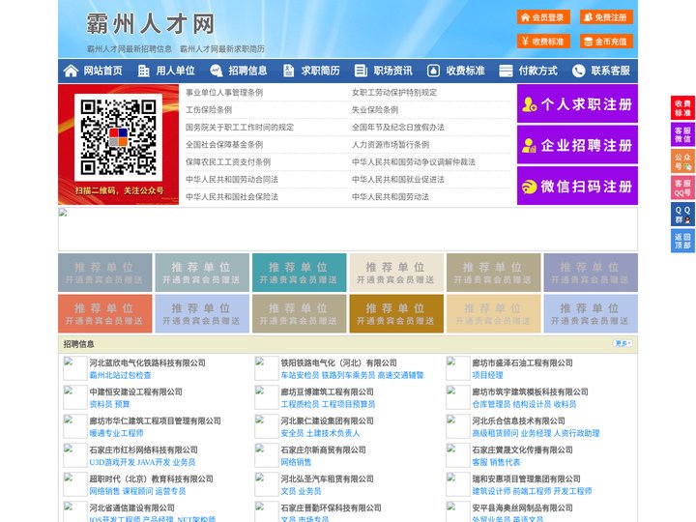This screenshot has height=522, width=696.
Task: Click logo thumbnail of 廊坊亘博建筑工程有限公司
Action: pyautogui.click(x=267, y=397)
